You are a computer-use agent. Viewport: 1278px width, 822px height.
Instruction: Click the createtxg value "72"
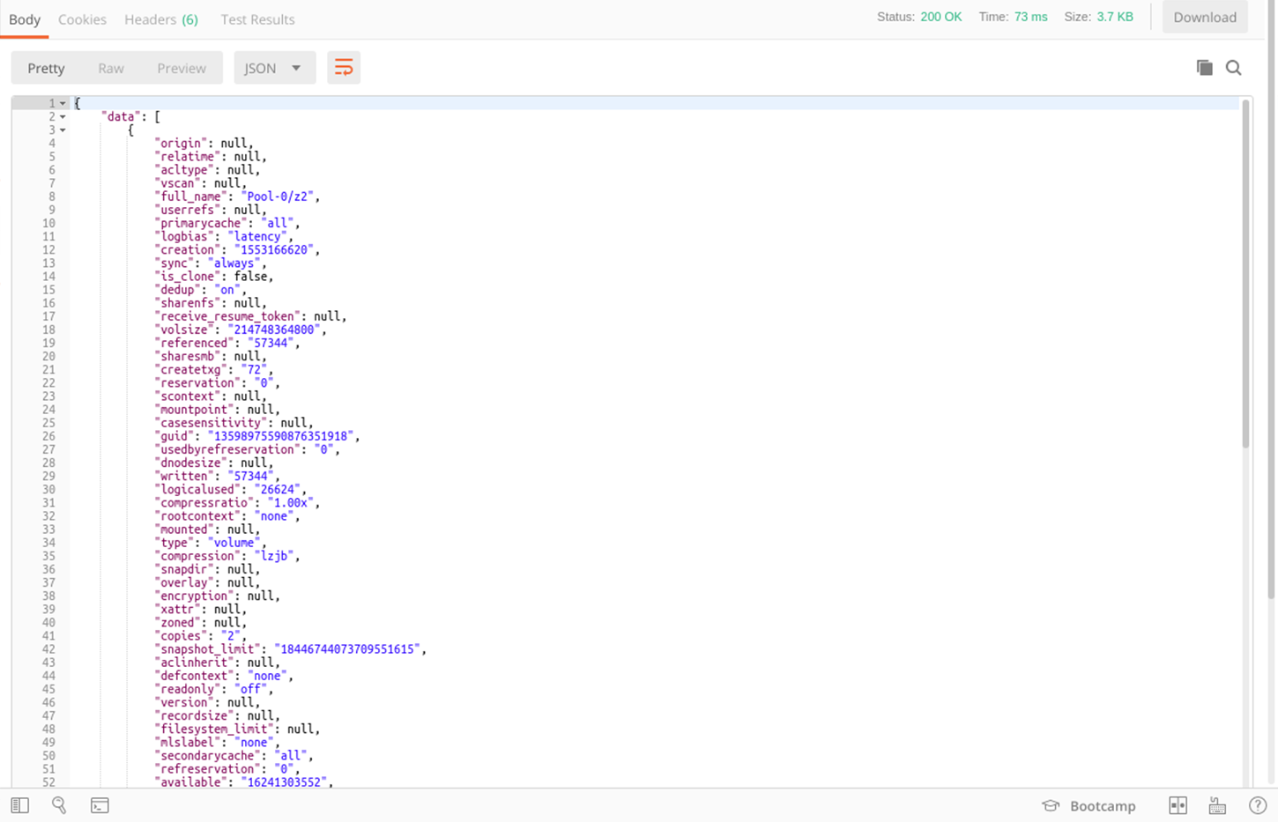(256, 369)
